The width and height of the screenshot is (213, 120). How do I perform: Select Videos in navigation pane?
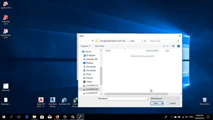coord(89,82)
